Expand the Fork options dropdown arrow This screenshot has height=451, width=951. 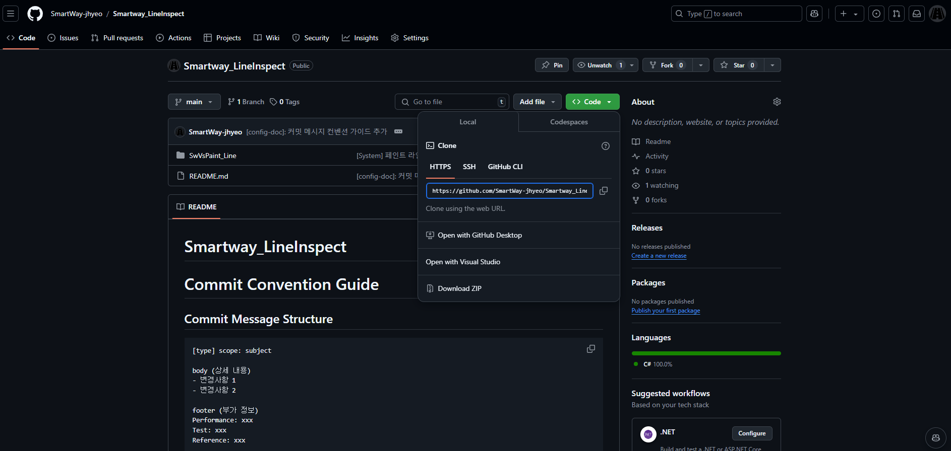(x=701, y=65)
